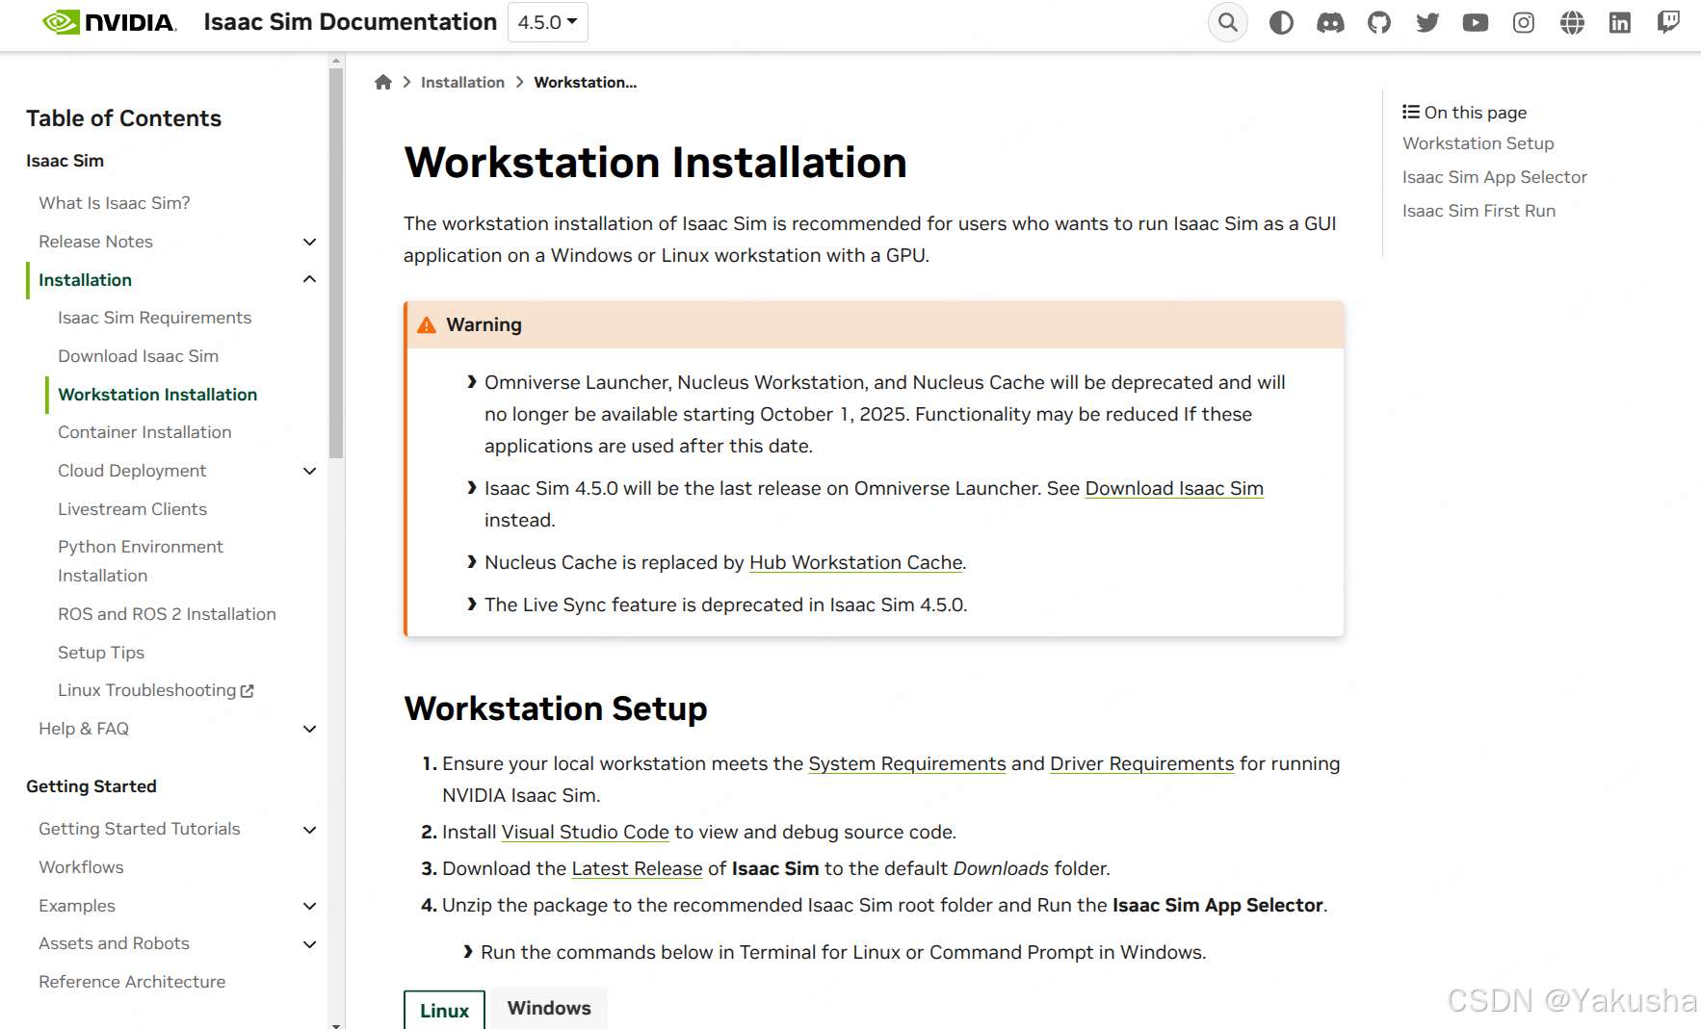
Task: Open the globe website icon
Action: coord(1572,22)
